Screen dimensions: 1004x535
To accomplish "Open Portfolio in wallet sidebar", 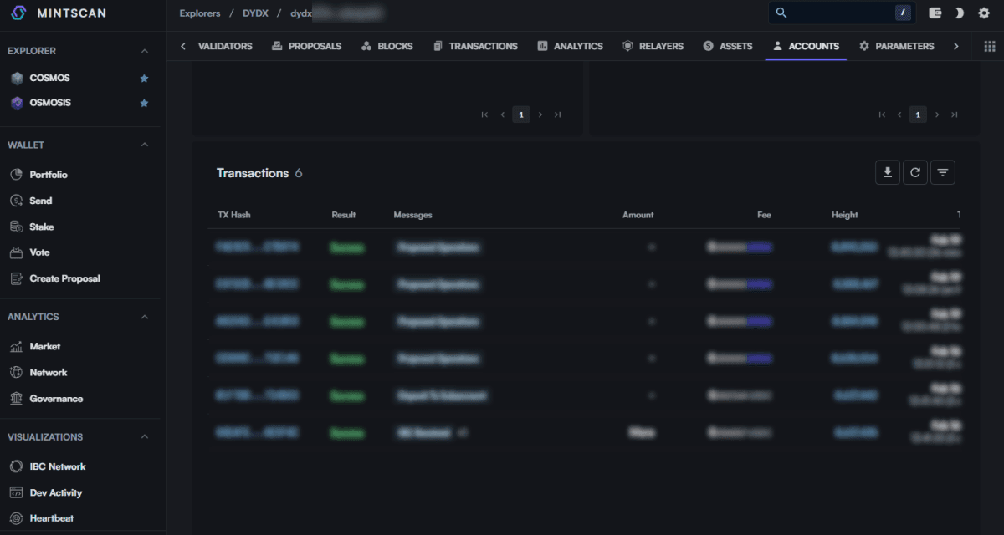I will pyautogui.click(x=48, y=175).
